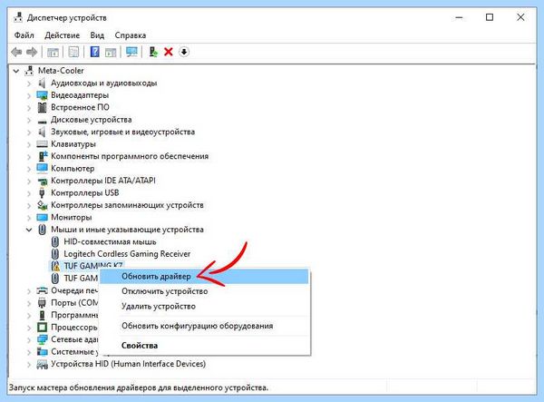Expand the Контроллеры USB chevron

pyautogui.click(x=29, y=193)
